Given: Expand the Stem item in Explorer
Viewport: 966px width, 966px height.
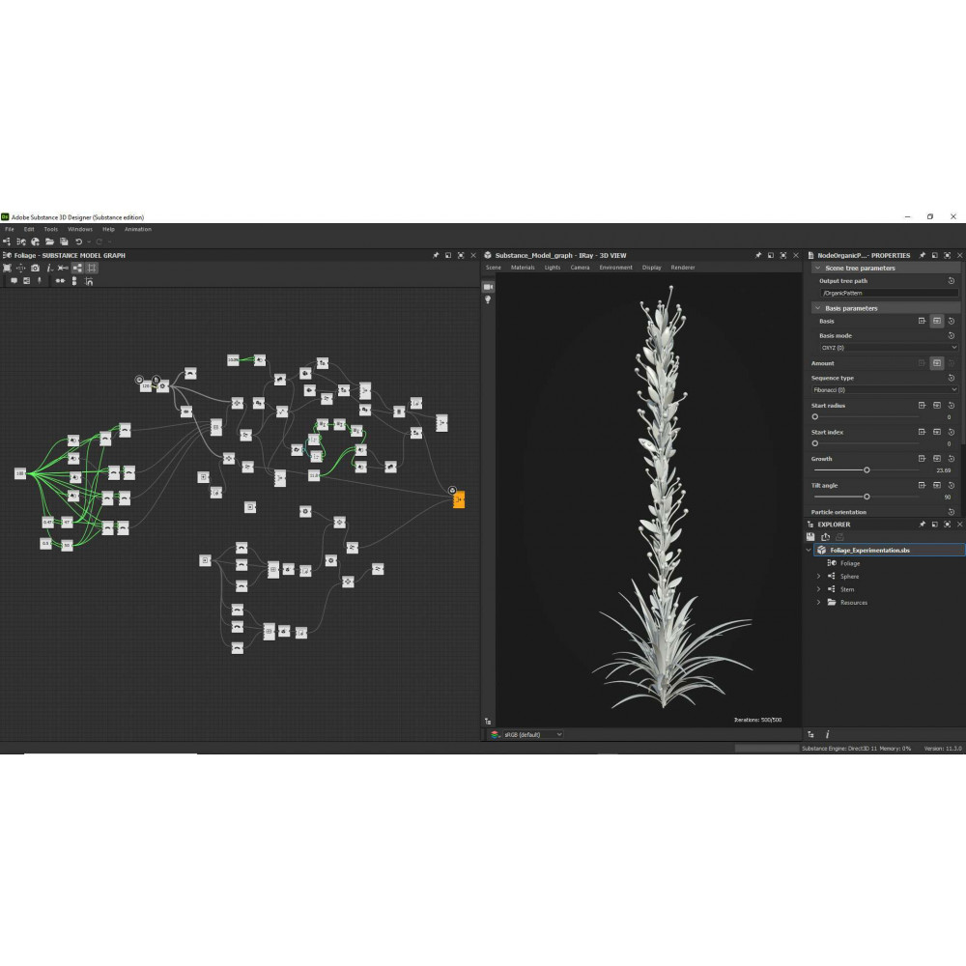Looking at the screenshot, I should click(818, 589).
